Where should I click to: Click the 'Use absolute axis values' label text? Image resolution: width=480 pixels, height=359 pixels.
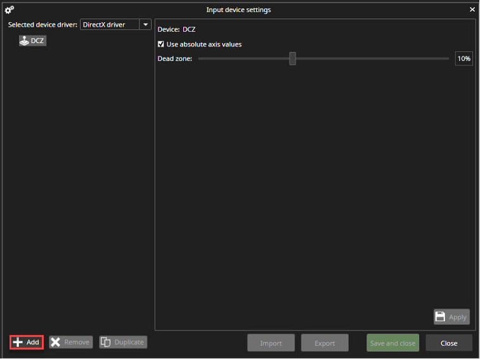tap(204, 44)
